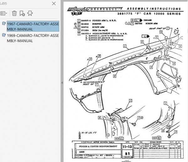Close the bookmarks panel with the X
188x162 pixels.
(54, 3)
